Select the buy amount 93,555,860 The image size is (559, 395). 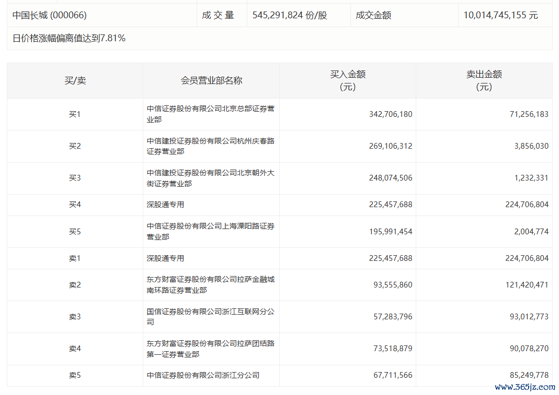tap(393, 285)
